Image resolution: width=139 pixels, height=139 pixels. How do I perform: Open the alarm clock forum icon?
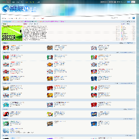pos(50,114)
